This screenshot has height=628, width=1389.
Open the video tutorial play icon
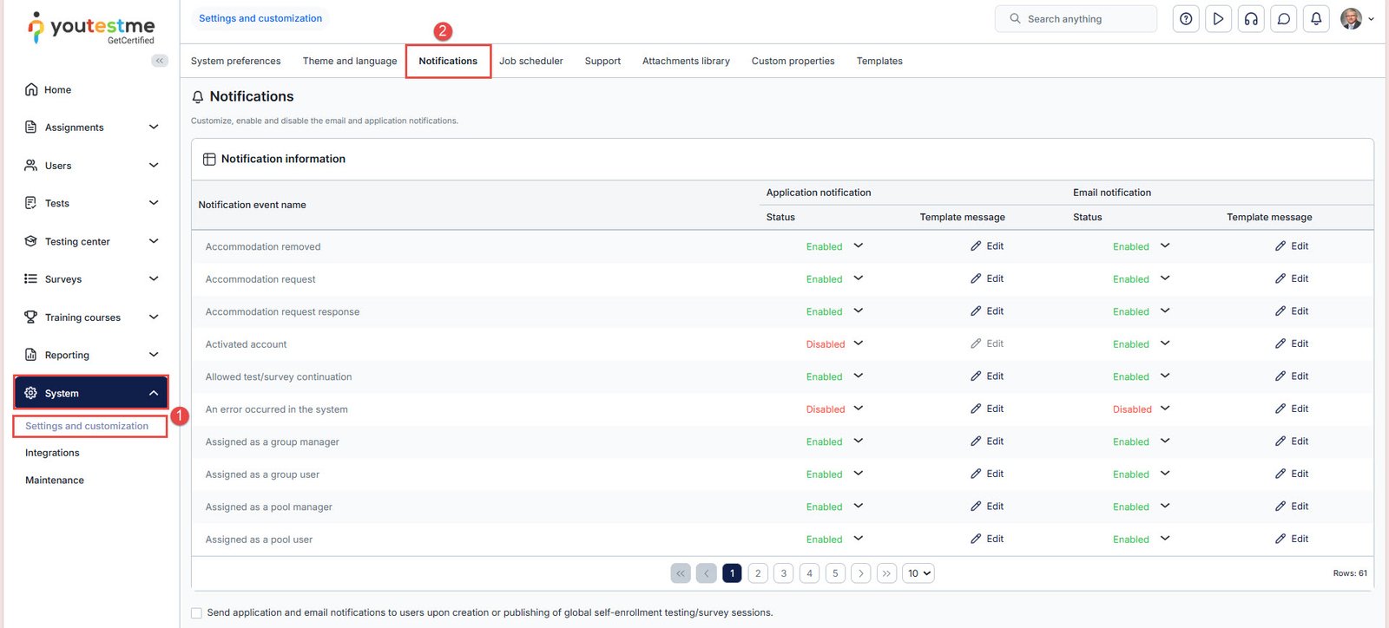click(x=1218, y=19)
